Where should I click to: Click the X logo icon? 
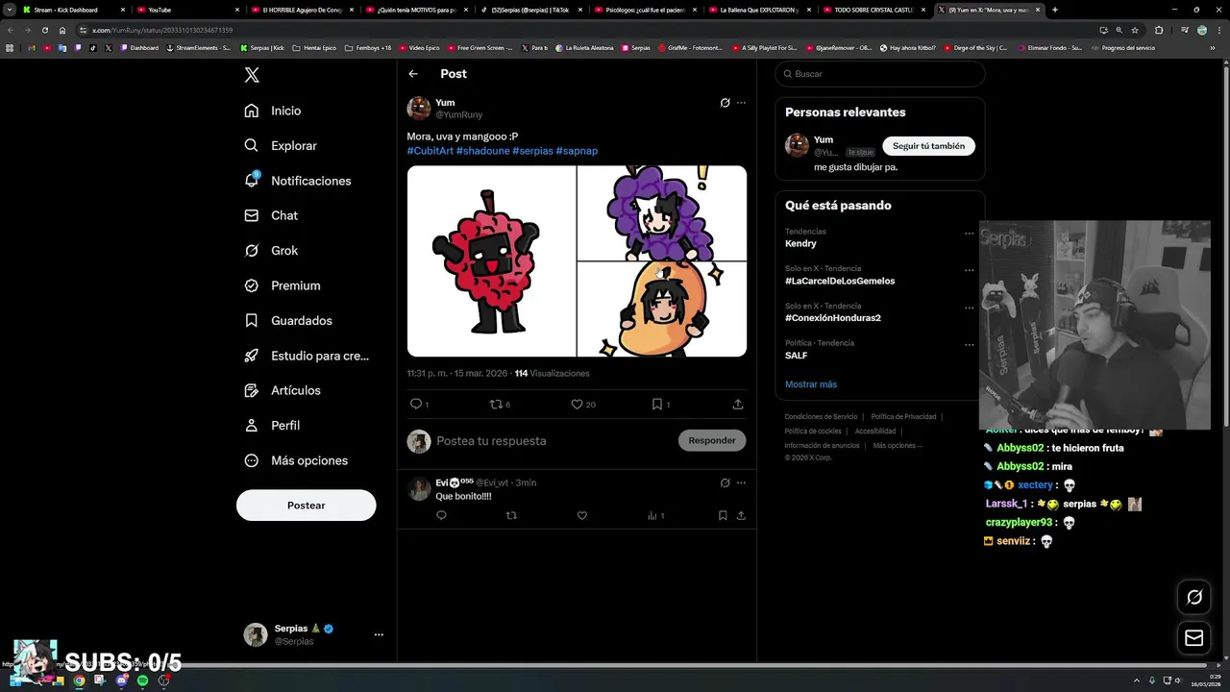252,75
